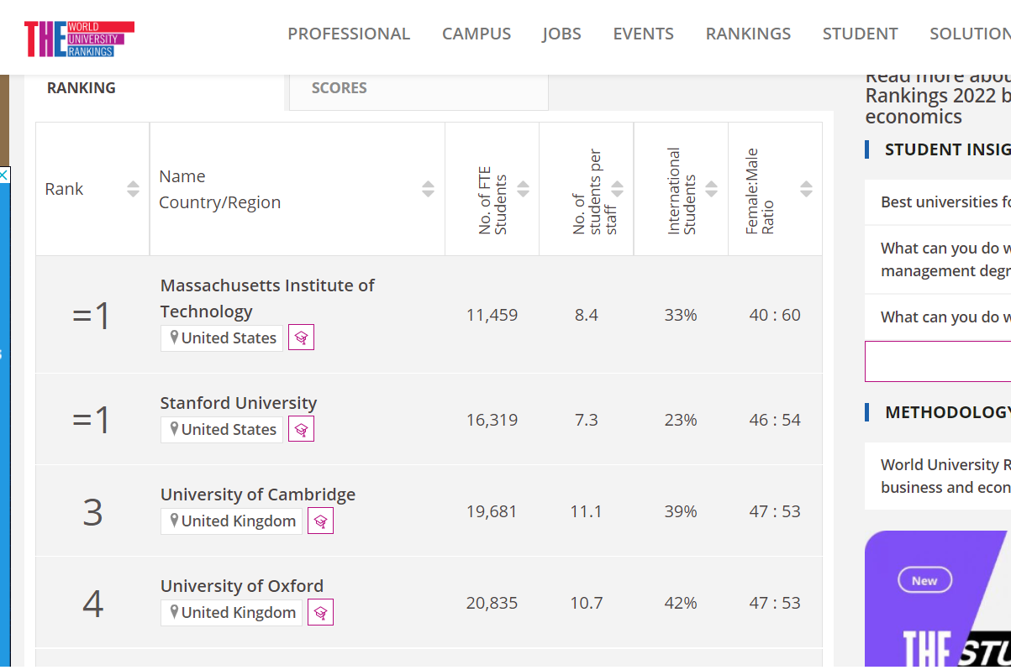
Task: Click the 'New' badge on the banner
Action: 924,580
